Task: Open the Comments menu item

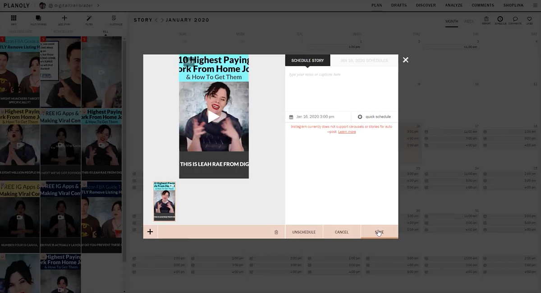Action: (483, 5)
